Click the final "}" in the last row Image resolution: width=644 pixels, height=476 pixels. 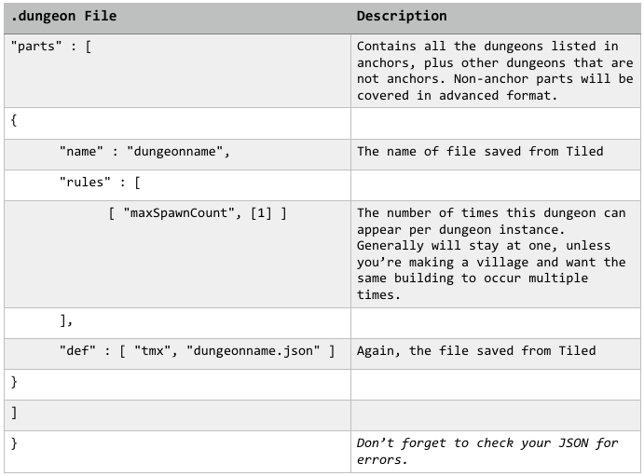(14, 443)
